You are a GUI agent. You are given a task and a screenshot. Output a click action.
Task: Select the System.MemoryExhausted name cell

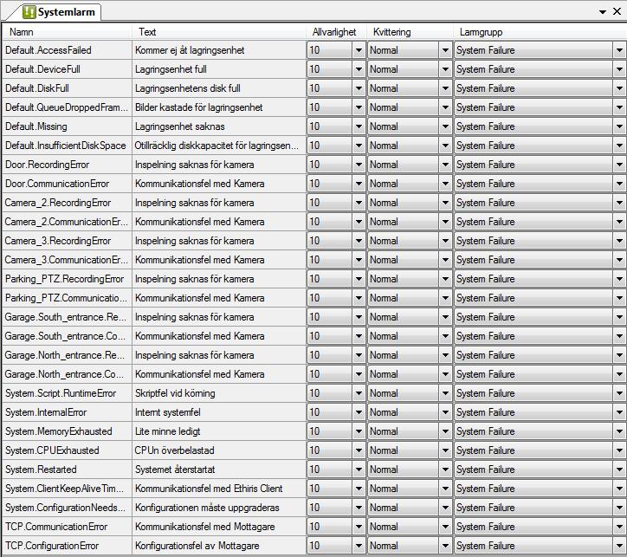click(x=67, y=431)
